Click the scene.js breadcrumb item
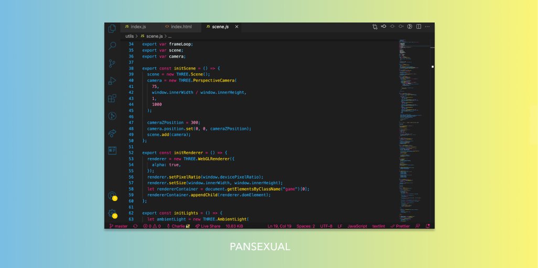The height and width of the screenshot is (268, 538). [x=152, y=36]
